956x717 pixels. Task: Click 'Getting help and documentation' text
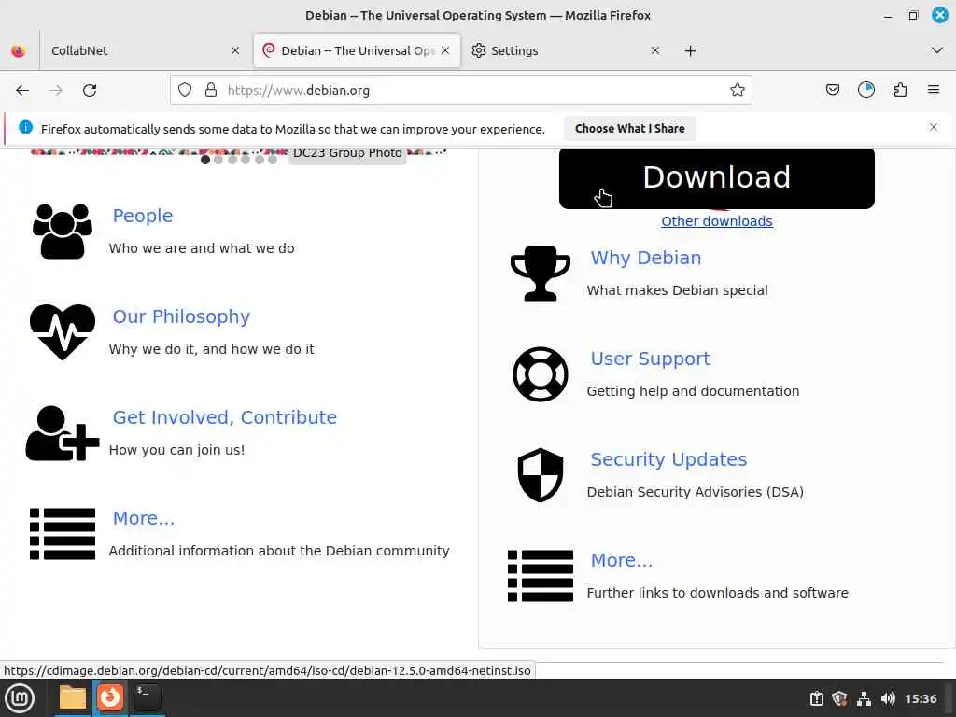[693, 391]
